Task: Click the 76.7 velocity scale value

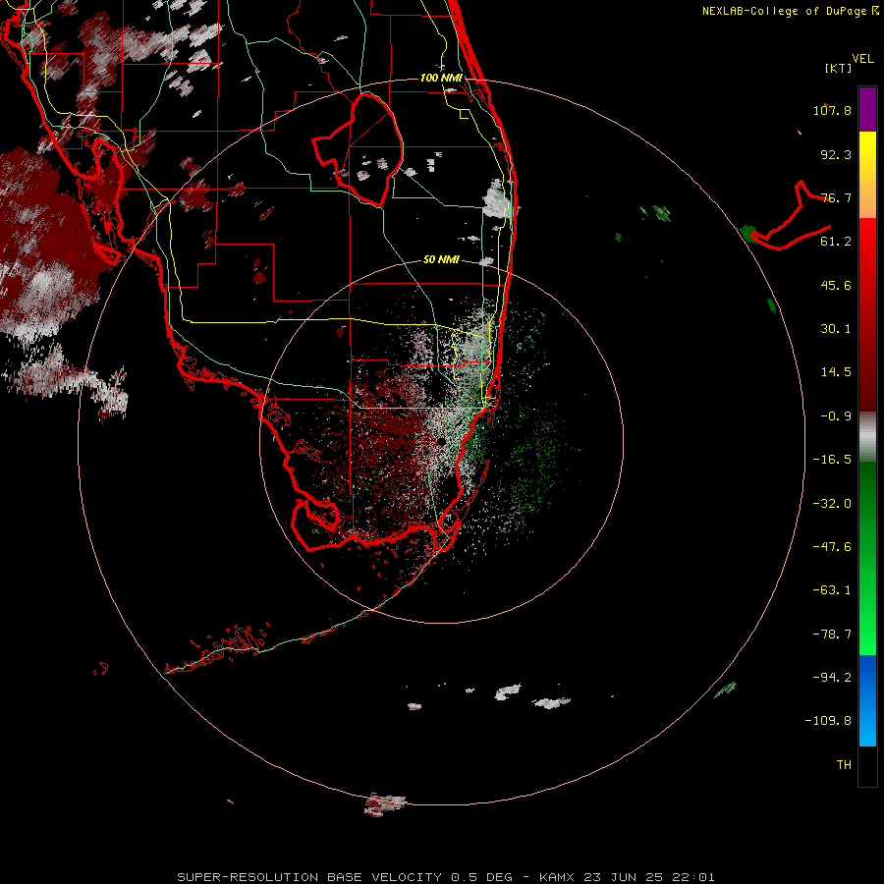Action: tap(836, 197)
